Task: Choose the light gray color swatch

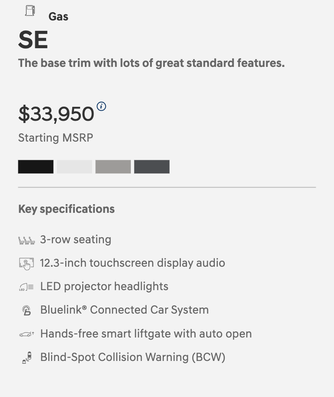Action: [113, 167]
